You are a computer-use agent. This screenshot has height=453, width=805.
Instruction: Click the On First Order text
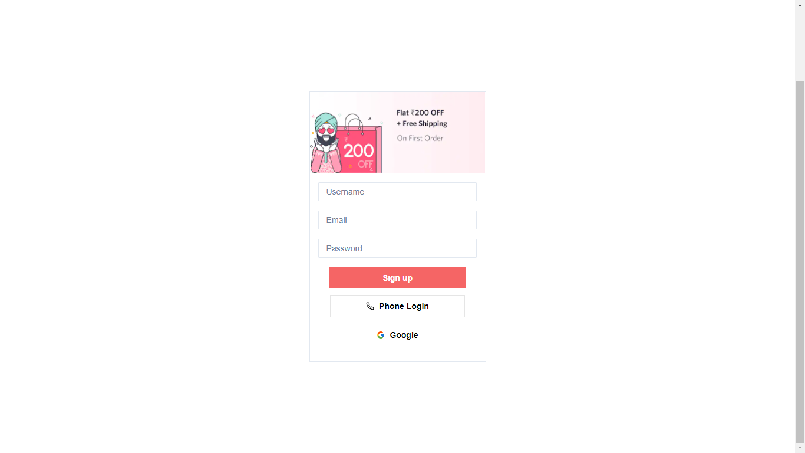tap(420, 138)
